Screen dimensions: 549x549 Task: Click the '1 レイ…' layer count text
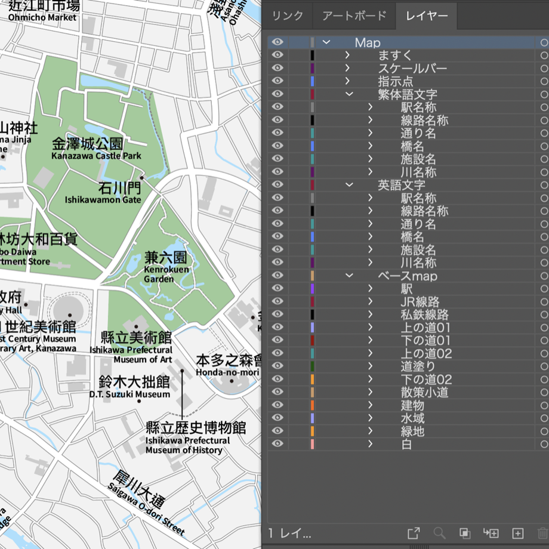click(289, 533)
